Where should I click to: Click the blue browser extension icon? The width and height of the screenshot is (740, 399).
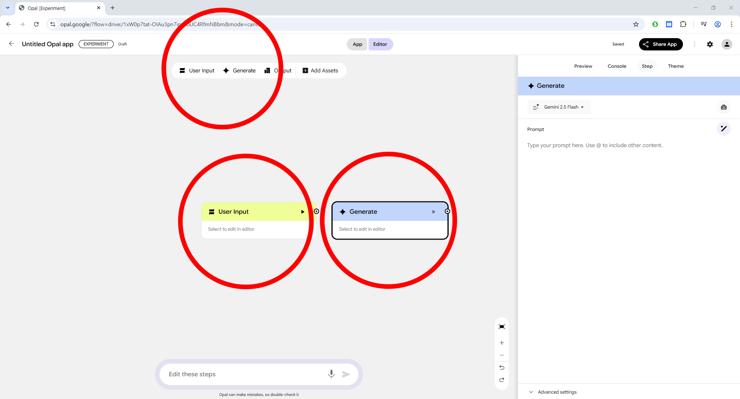(x=669, y=24)
